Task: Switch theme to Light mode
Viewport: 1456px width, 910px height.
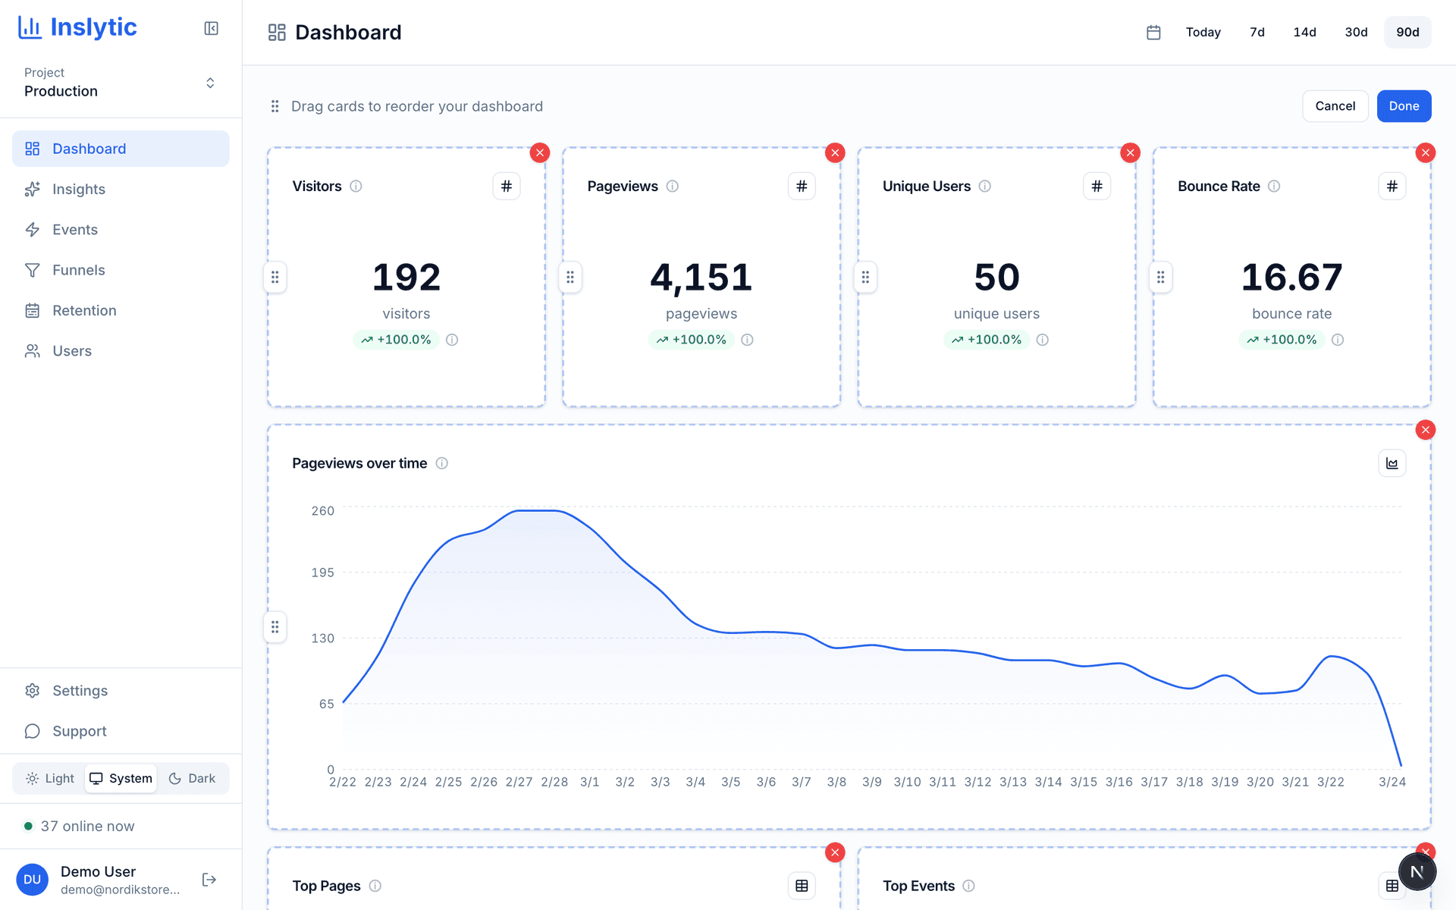Action: click(x=49, y=778)
